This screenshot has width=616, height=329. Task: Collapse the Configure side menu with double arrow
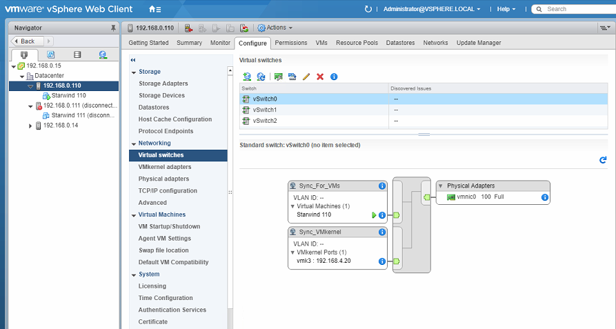click(x=132, y=60)
